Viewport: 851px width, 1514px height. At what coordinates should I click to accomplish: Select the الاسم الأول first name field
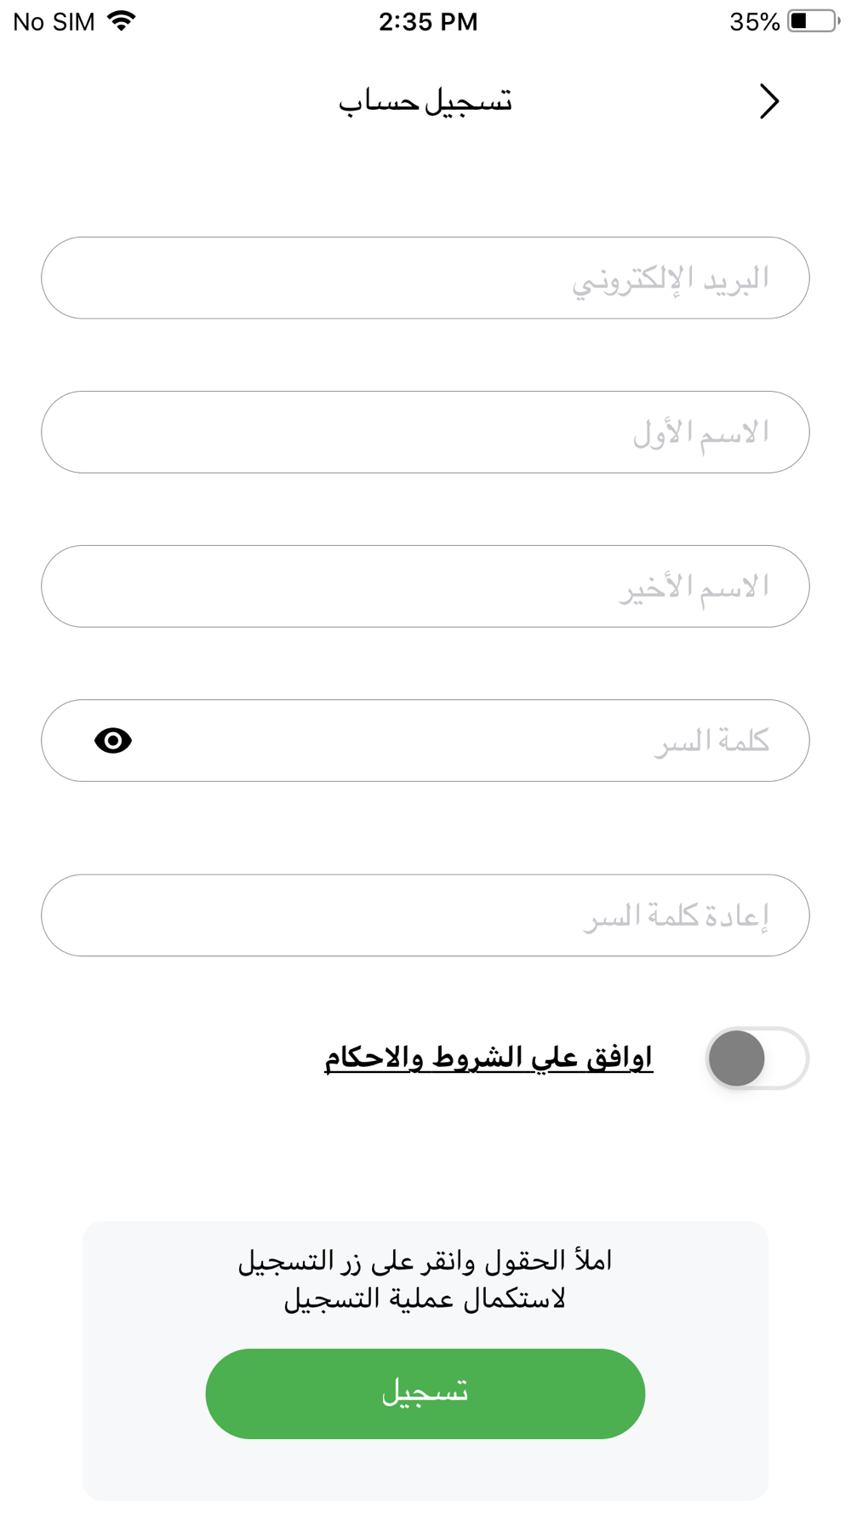coord(425,433)
